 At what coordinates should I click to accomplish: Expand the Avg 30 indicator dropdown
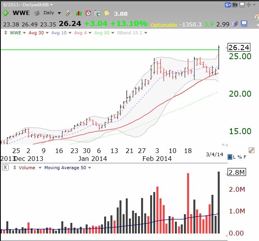pos(47,33)
